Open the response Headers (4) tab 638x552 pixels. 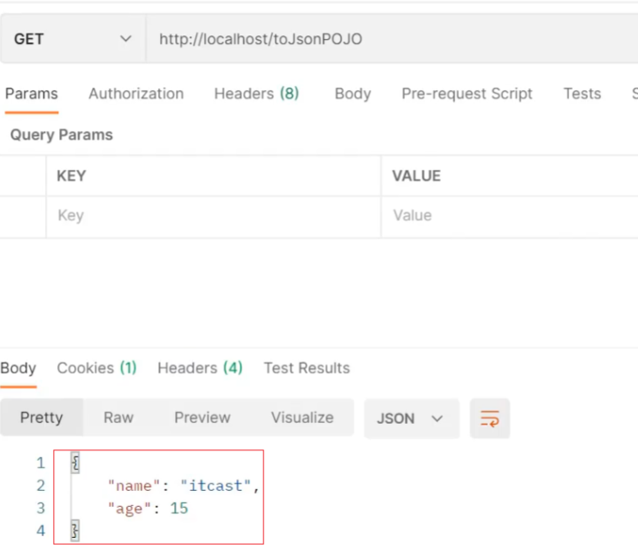tap(200, 368)
